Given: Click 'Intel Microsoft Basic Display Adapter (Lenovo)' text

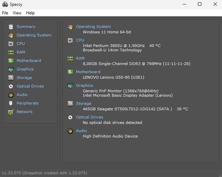Looking at the screenshot, I should (x=128, y=95).
